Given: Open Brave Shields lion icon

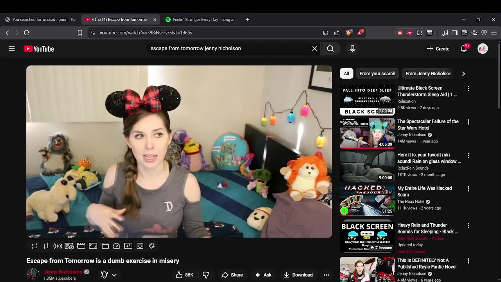Looking at the screenshot, I should [x=348, y=33].
